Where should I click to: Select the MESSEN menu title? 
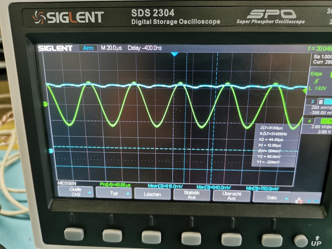pos(67,183)
